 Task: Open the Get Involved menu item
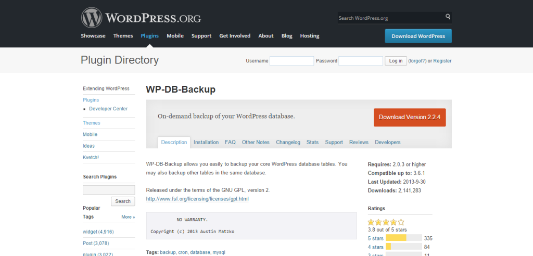[235, 36]
